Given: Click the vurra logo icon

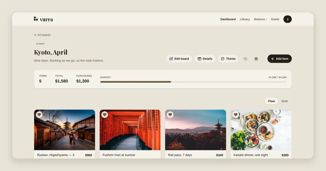Looking at the screenshot, I should click(36, 19).
